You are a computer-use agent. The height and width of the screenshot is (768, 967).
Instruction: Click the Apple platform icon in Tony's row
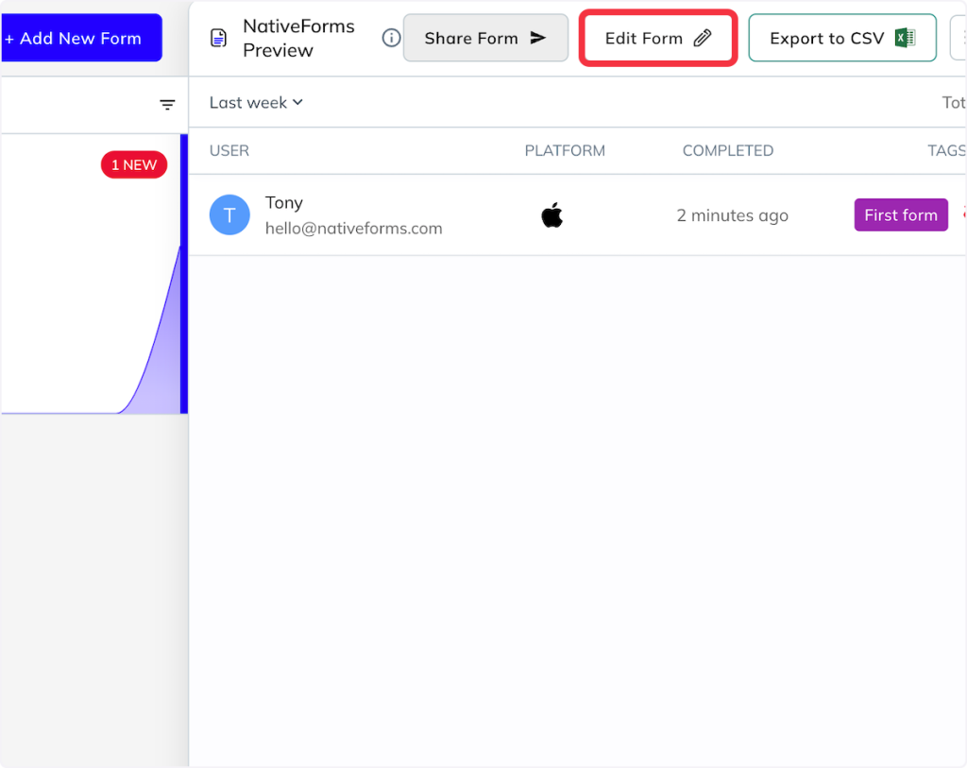pyautogui.click(x=552, y=215)
